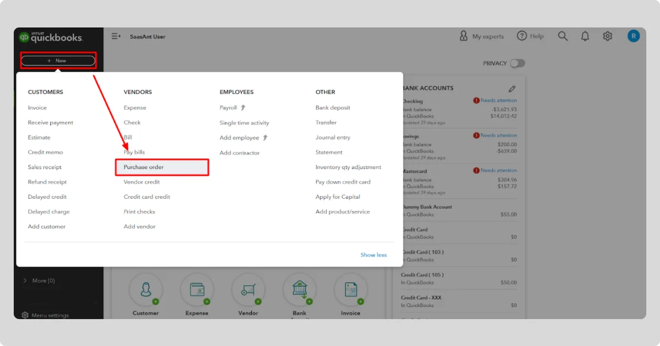Click the Payroll upgrade arrow icon
The width and height of the screenshot is (660, 346).
click(243, 108)
